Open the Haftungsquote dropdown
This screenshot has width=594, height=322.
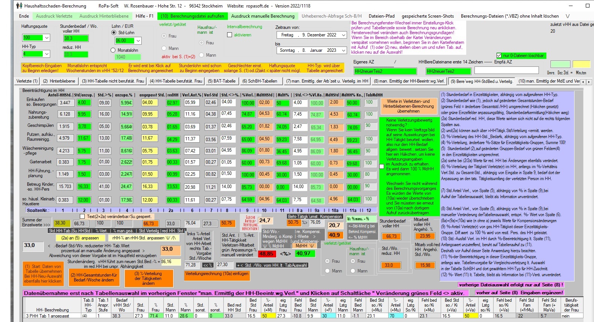(47, 38)
